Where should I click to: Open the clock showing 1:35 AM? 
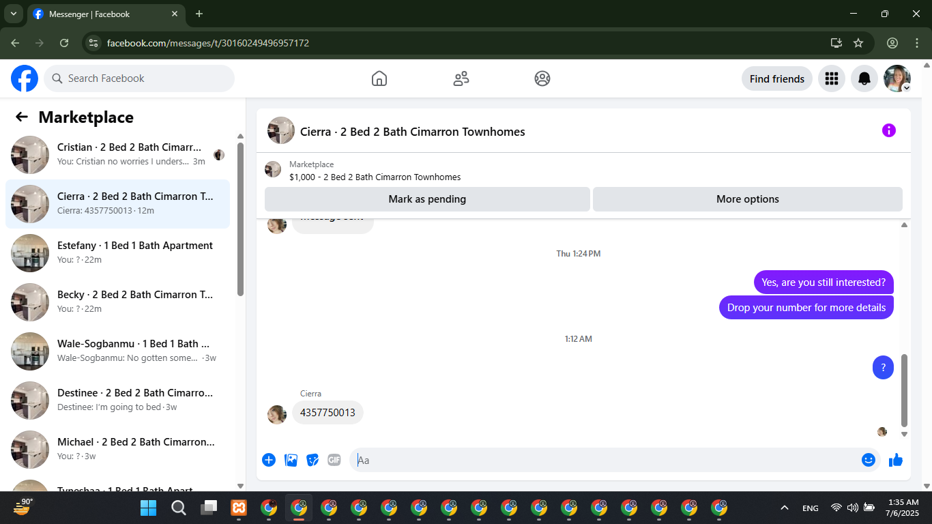click(x=903, y=508)
